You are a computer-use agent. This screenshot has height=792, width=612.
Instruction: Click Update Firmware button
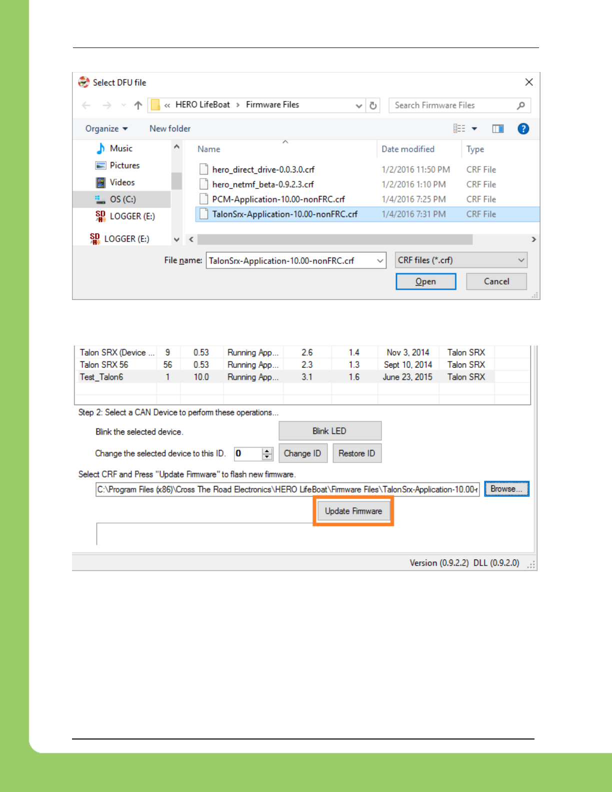point(353,511)
